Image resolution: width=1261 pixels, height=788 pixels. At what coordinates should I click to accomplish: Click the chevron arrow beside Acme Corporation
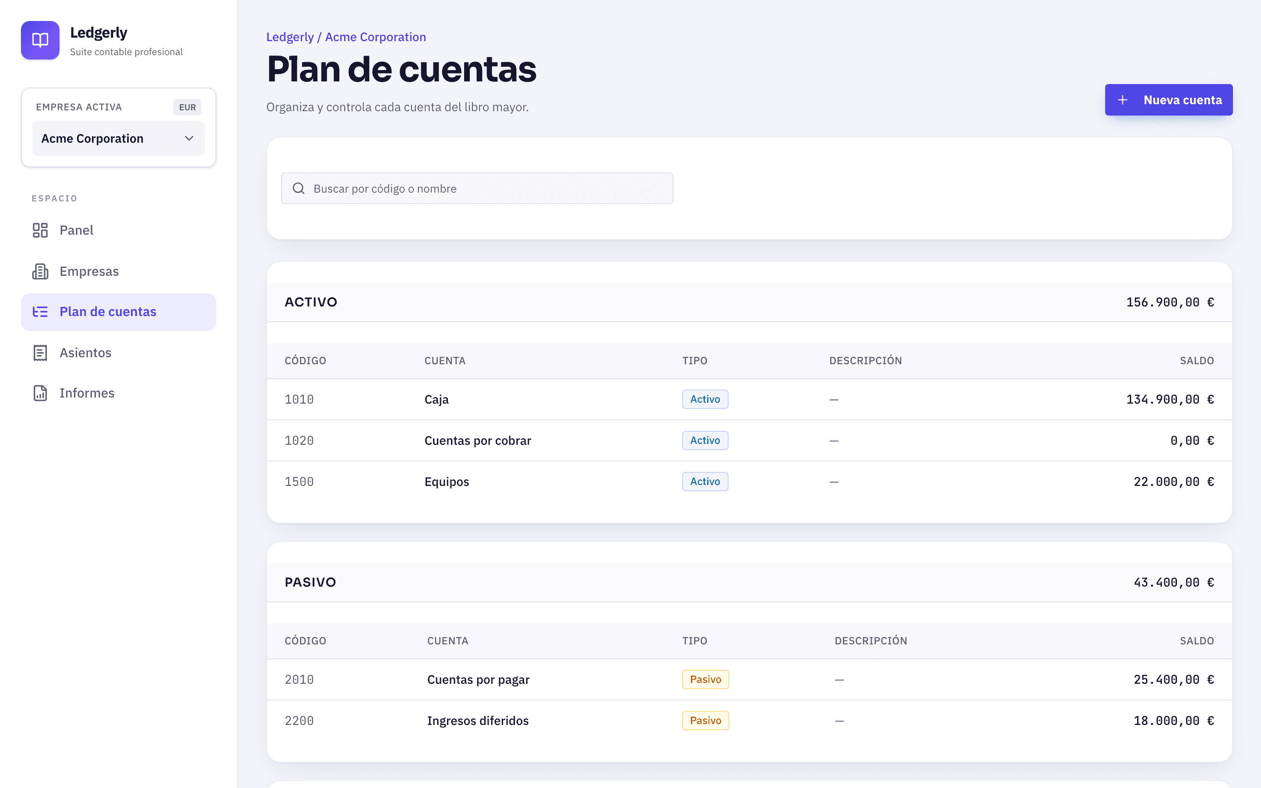(189, 138)
